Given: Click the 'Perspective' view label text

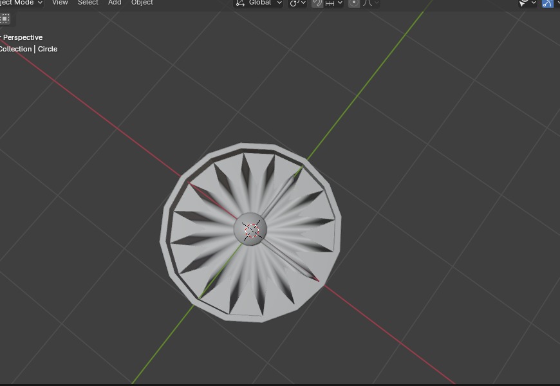Looking at the screenshot, I should click(x=23, y=37).
